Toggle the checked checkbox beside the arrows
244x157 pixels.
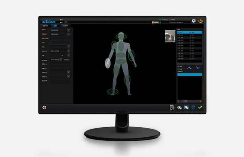(178, 66)
